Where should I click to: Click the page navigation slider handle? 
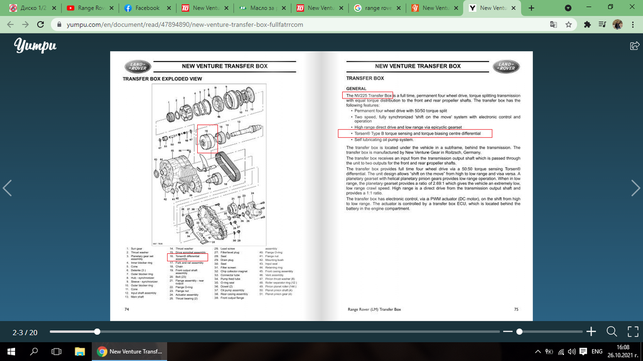click(x=97, y=332)
